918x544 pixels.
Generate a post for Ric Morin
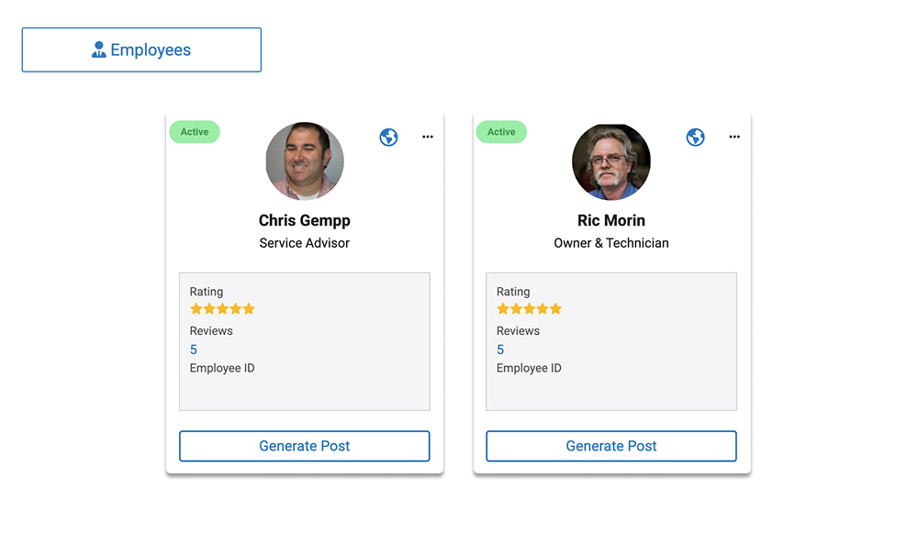[611, 446]
